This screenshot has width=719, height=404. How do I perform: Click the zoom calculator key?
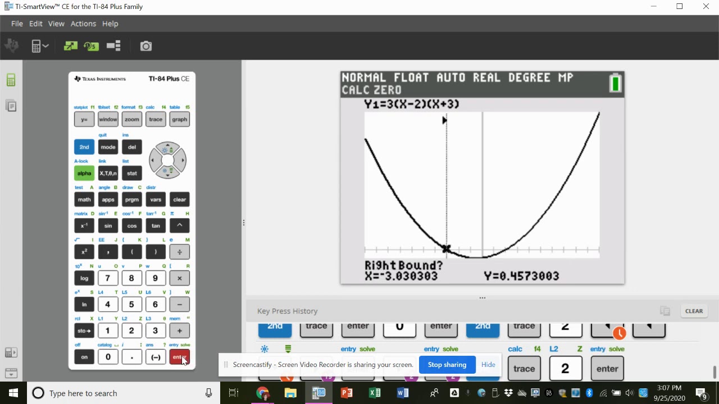[x=132, y=119]
